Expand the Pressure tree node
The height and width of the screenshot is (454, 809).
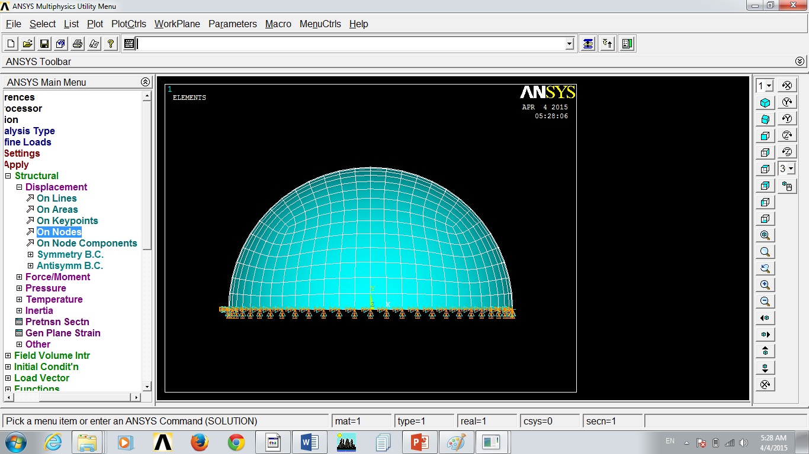click(x=19, y=288)
